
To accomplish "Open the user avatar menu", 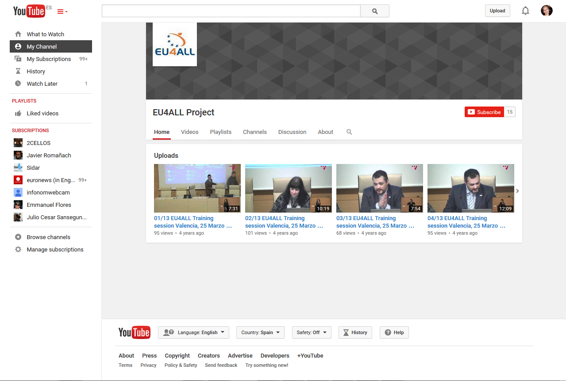I will pyautogui.click(x=547, y=11).
